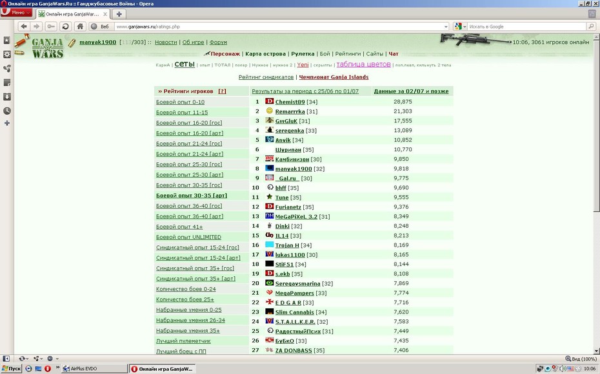The width and height of the screenshot is (600, 374).
Task: Open rating Боевой опыт 41+
Action: pyautogui.click(x=179, y=227)
